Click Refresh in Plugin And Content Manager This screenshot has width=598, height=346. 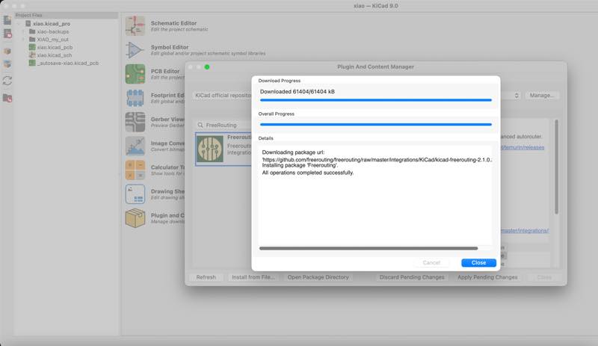point(206,277)
